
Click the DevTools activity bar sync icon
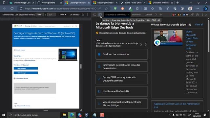coord(192,15)
